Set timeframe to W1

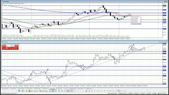tap(121, 91)
